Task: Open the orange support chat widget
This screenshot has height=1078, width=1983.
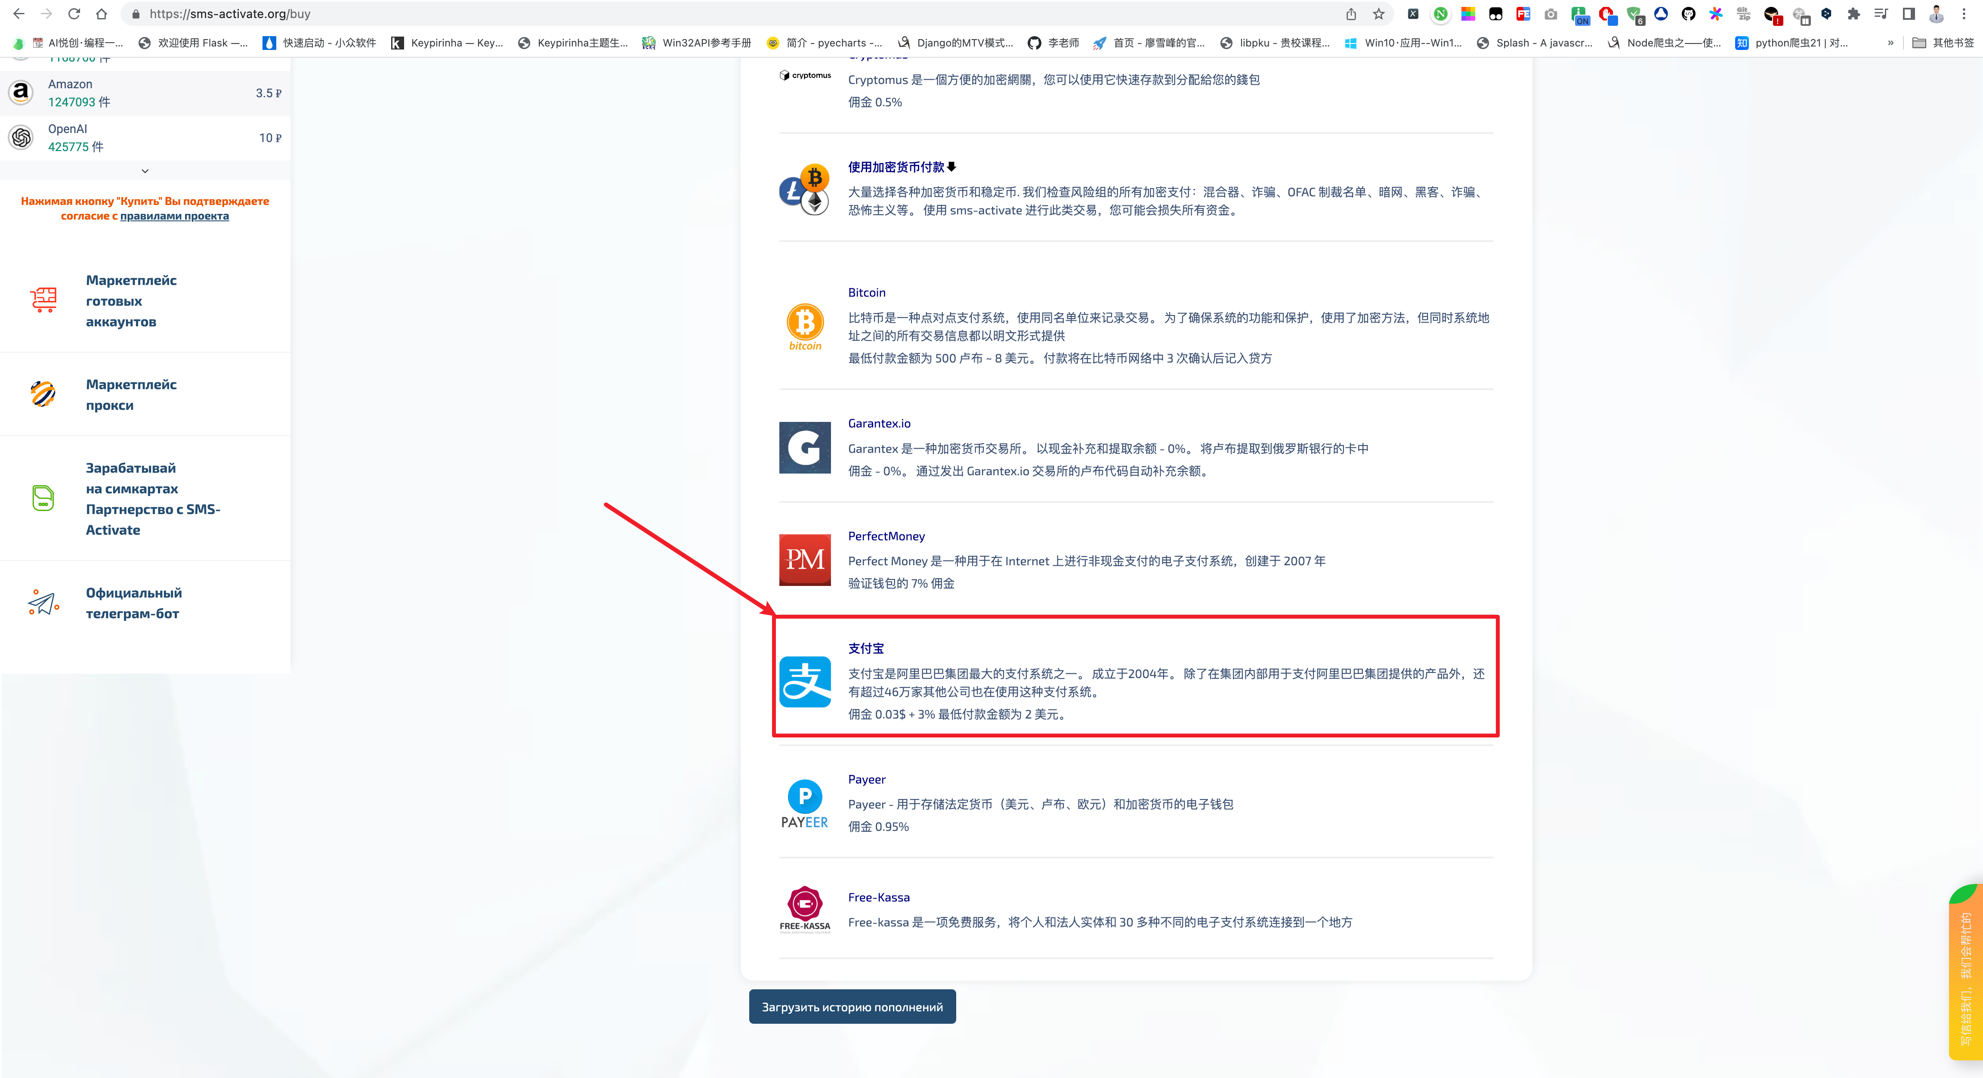Action: 1966,972
